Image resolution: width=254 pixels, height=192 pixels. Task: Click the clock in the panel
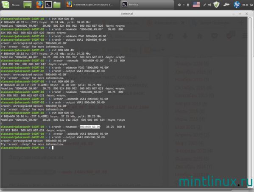coord(245,5)
